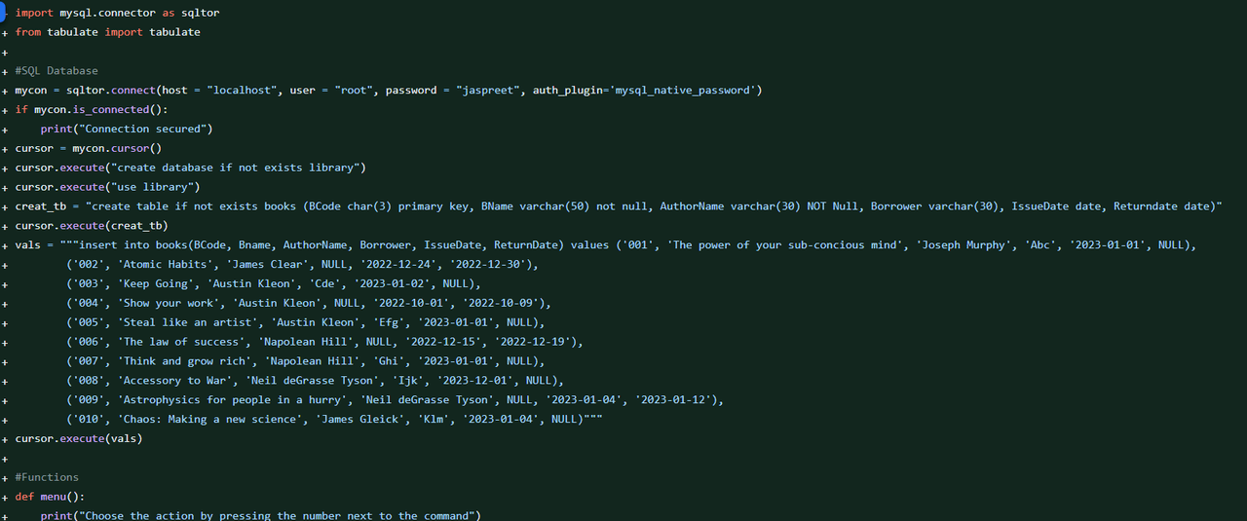Click the "Connection secured" print string
Image resolution: width=1247 pixels, height=521 pixels.
pos(145,129)
